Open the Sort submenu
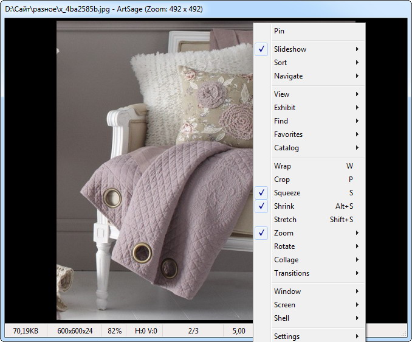 [x=309, y=63]
